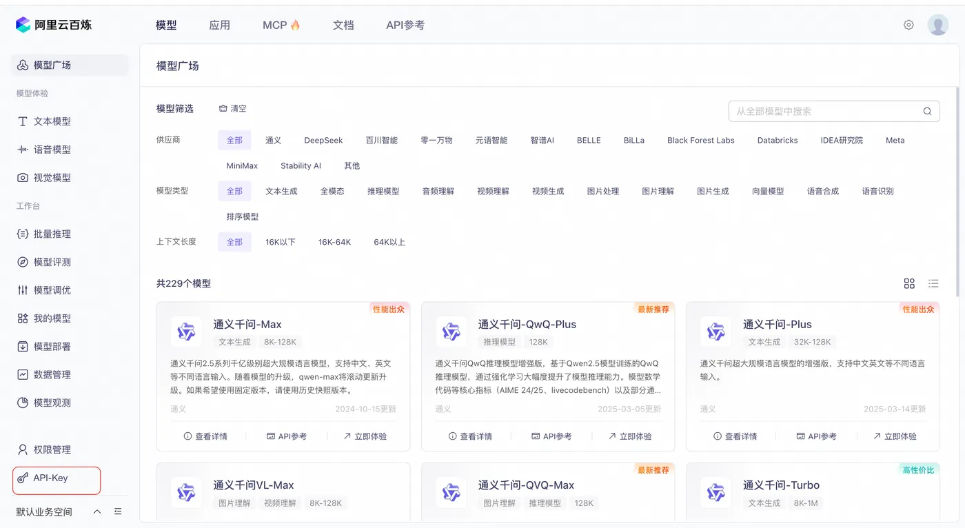Open API参考 for 通义千问-Plus card
The width and height of the screenshot is (965, 528).
817,436
